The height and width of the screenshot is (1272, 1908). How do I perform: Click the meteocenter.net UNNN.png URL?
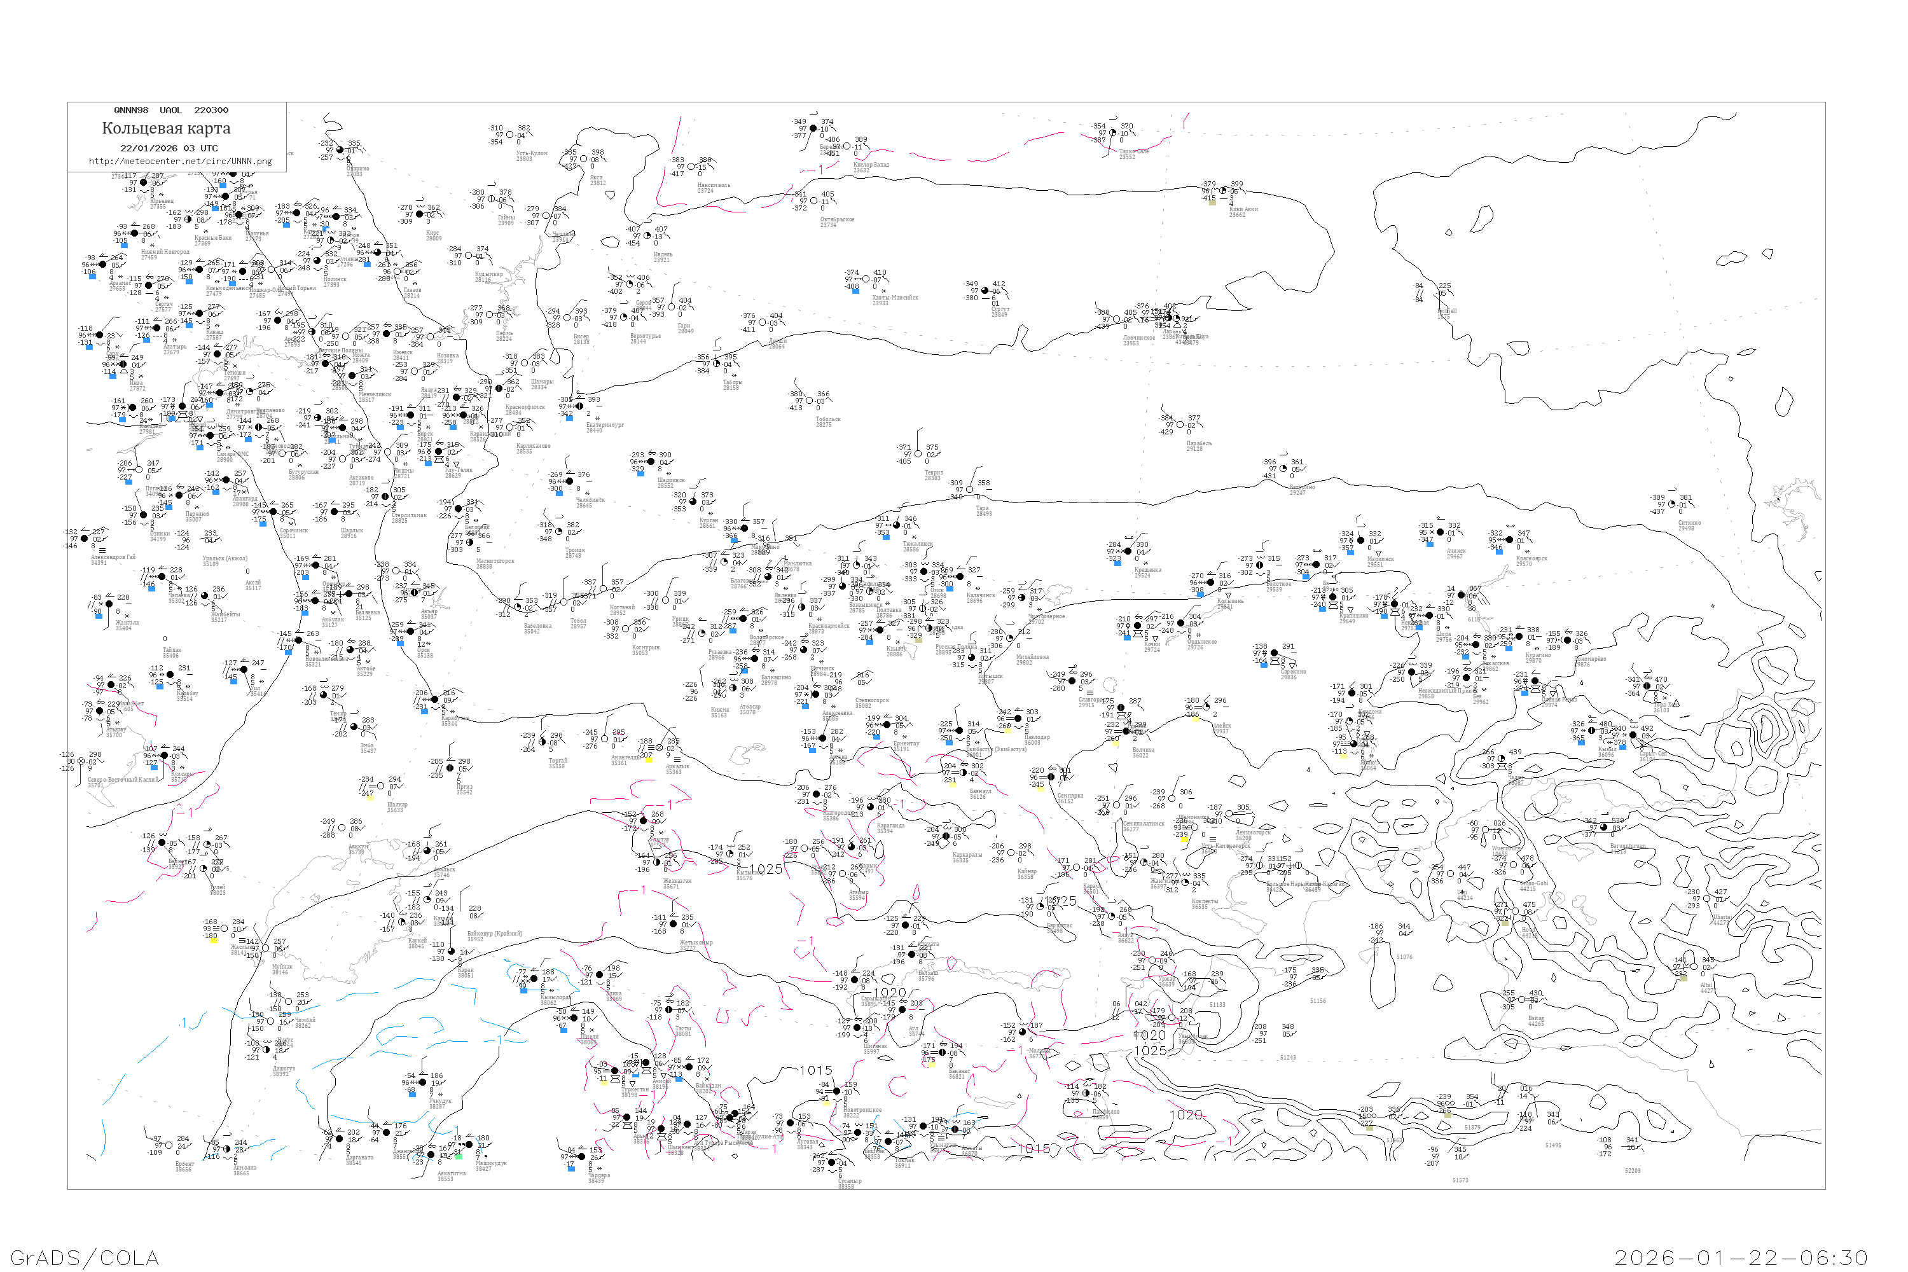pyautogui.click(x=180, y=162)
